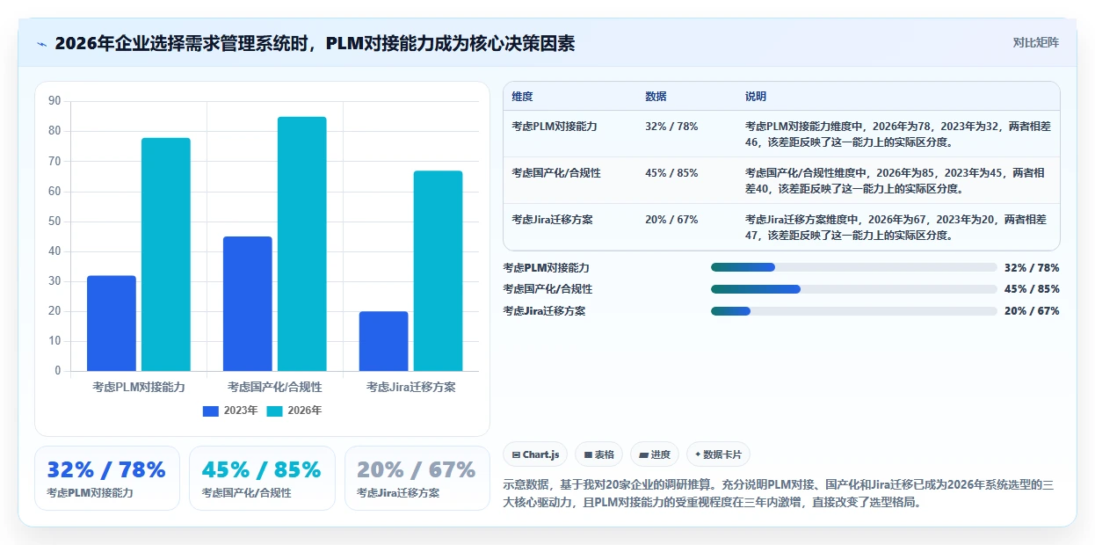Click the table data cell 32% / 78%

[671, 127]
